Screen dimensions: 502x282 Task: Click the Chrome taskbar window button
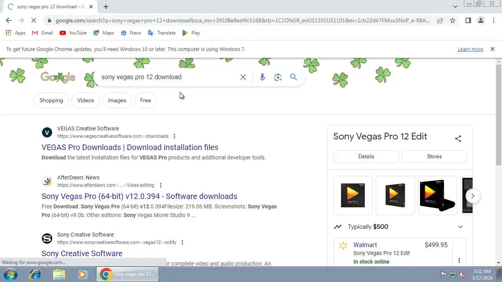127,275
